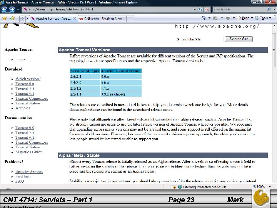Click the red Stop loading icon
Image resolution: width=277 pixels, height=208 pixels.
pos(207,9)
